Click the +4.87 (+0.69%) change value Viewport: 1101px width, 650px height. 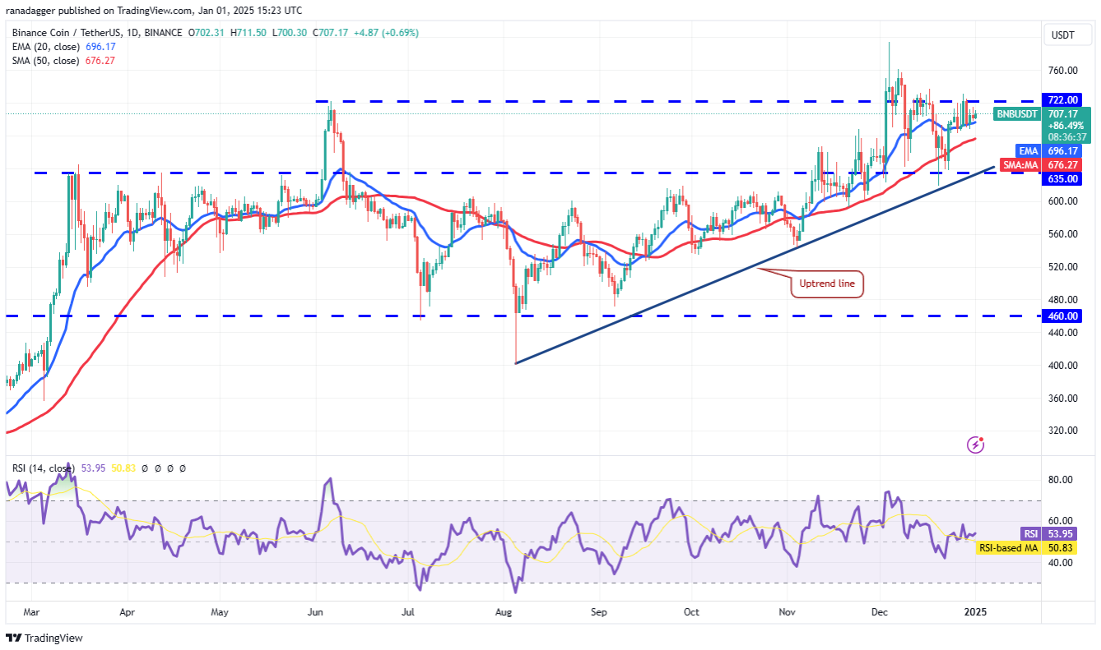(385, 33)
